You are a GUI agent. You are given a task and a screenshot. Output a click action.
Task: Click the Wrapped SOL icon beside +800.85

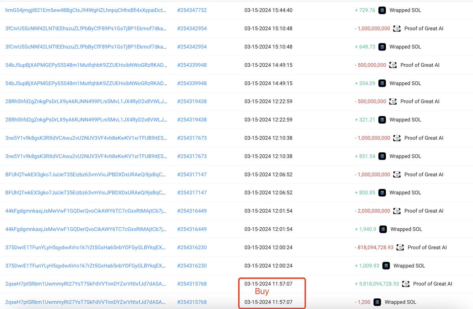coord(382,193)
